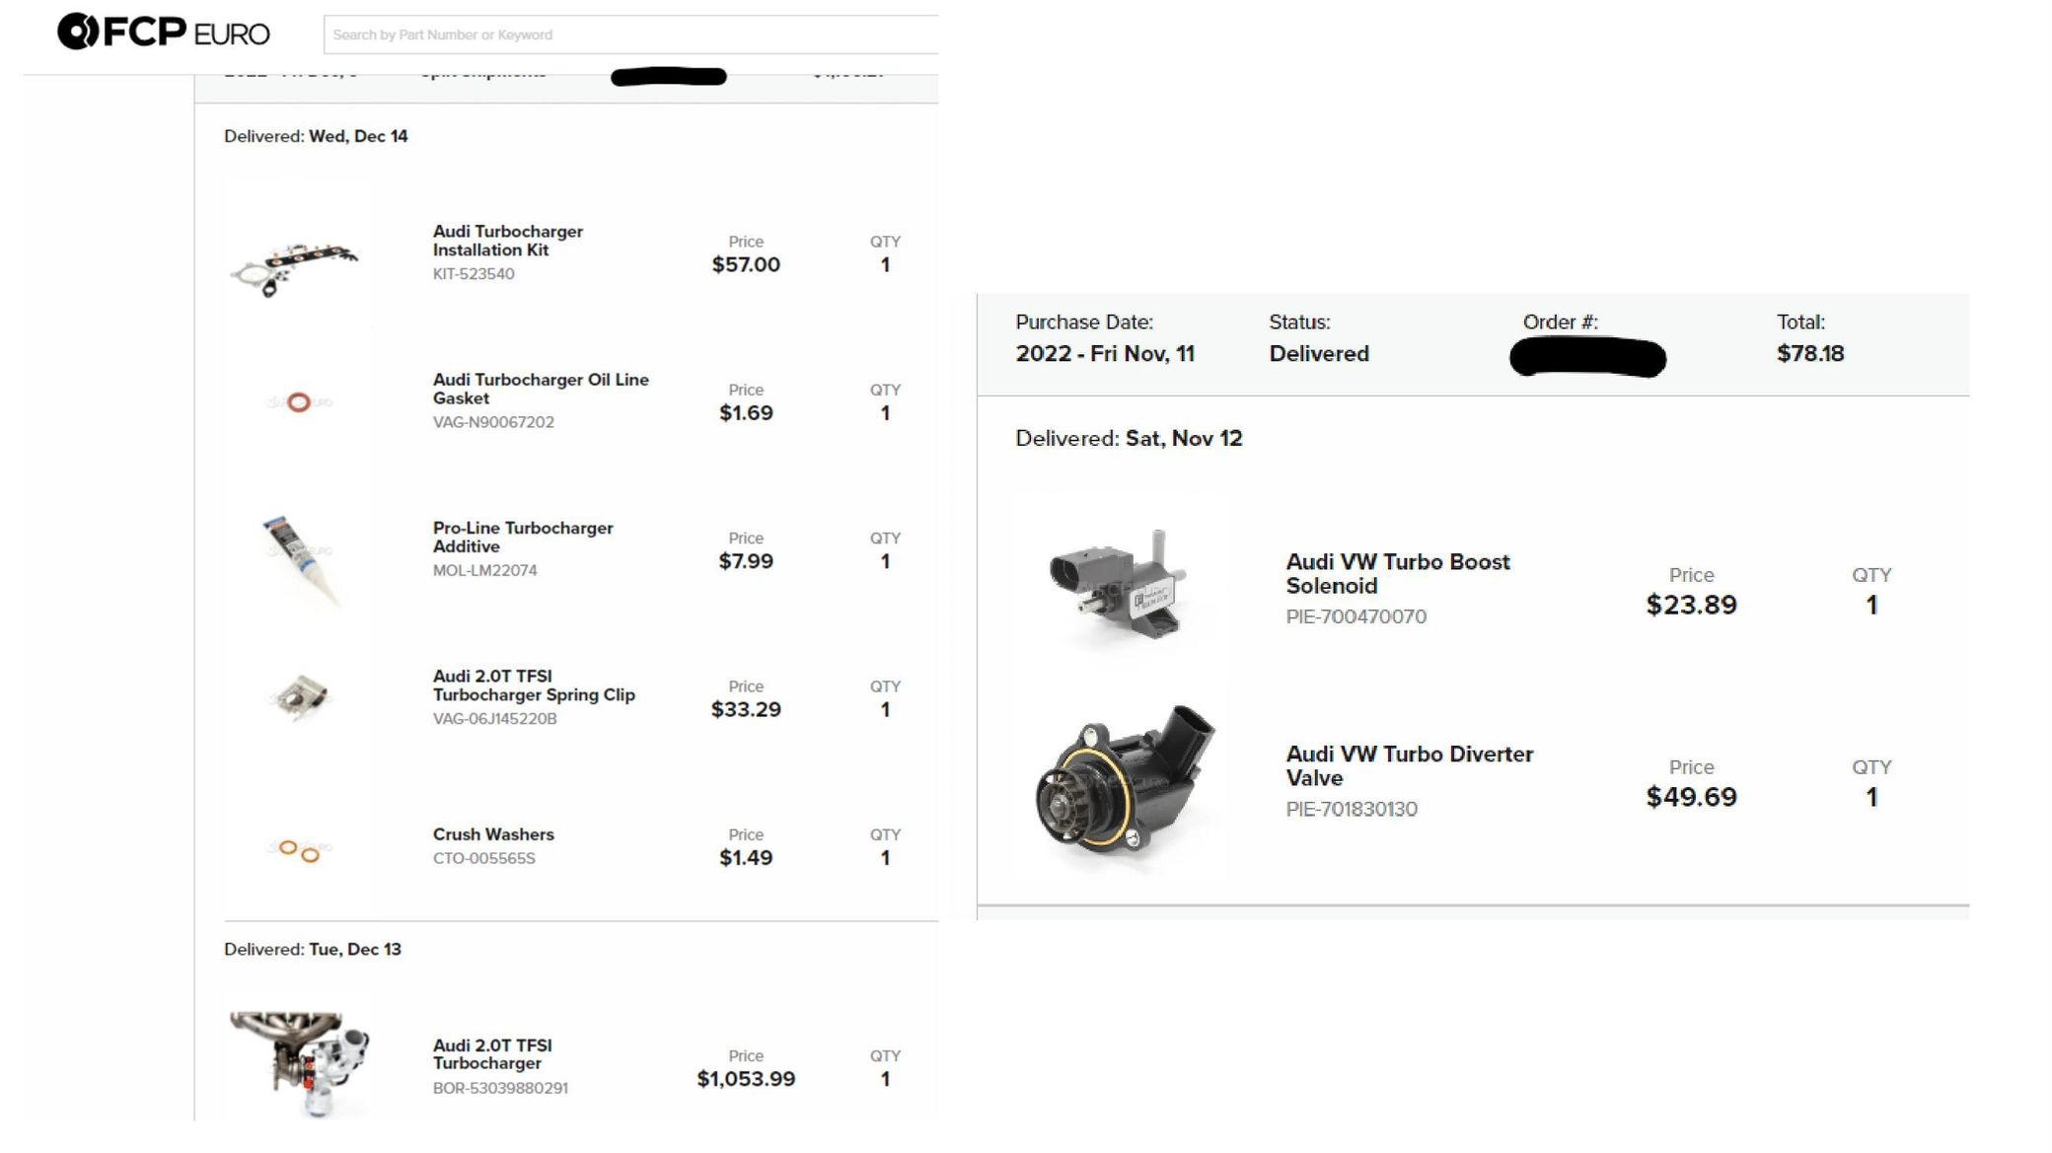2052x1153 pixels.
Task: Click part number PIE-701830130
Action: [x=1352, y=809]
